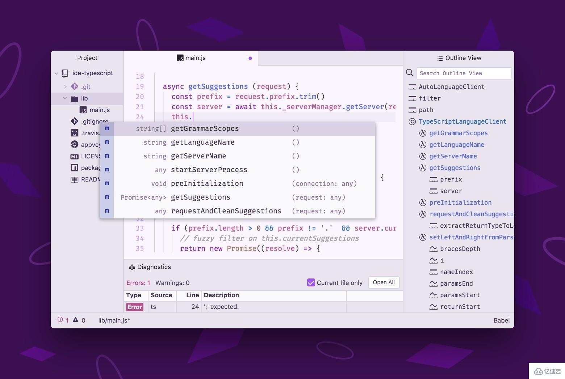Screen dimensions: 565x379
Task: Select outline entry paramsEnd
Action: pos(456,284)
